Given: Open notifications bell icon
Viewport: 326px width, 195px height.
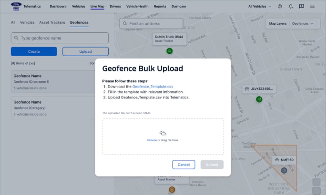Looking at the screenshot, I should tap(290, 7).
